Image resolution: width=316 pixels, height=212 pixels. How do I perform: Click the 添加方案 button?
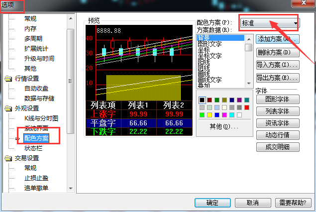pos(278,39)
